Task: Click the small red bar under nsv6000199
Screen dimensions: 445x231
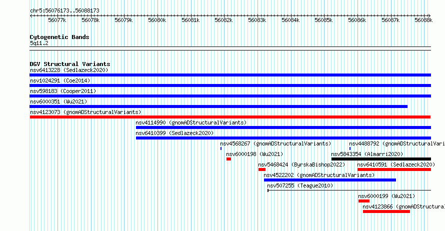Action: 364,201
